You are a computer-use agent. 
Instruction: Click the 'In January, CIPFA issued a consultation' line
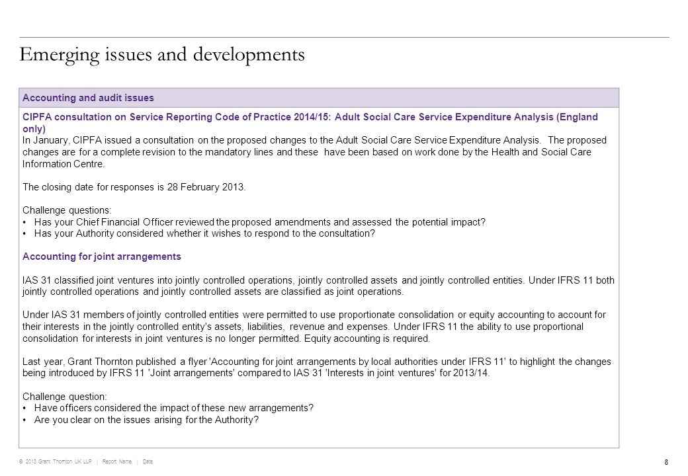tap(315, 140)
